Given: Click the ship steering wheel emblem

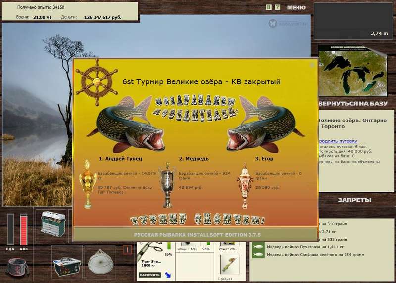Looking at the screenshot, I should coord(97,82).
